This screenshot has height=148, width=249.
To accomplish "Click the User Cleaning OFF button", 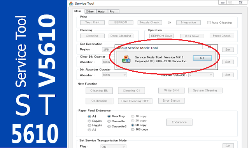I will coord(135,101).
